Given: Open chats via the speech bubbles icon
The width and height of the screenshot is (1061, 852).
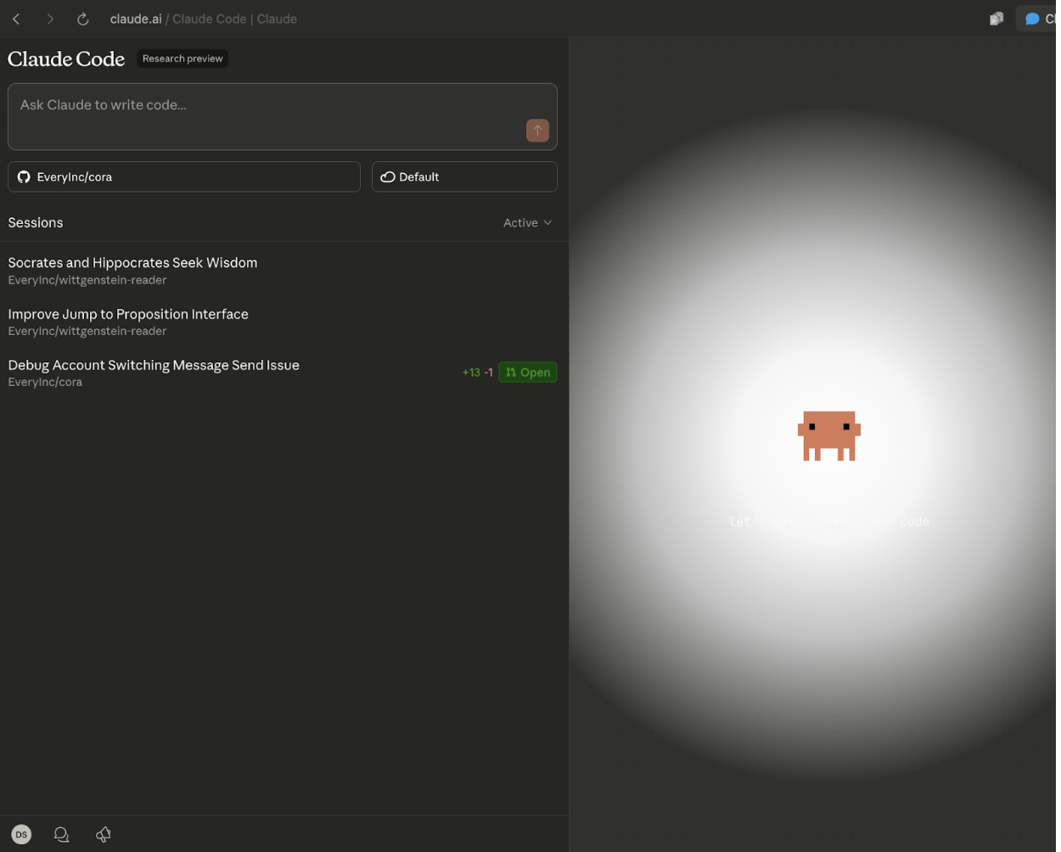Looking at the screenshot, I should coord(61,834).
